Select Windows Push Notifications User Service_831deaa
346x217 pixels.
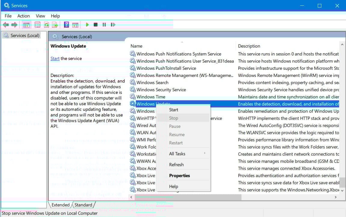185,61
